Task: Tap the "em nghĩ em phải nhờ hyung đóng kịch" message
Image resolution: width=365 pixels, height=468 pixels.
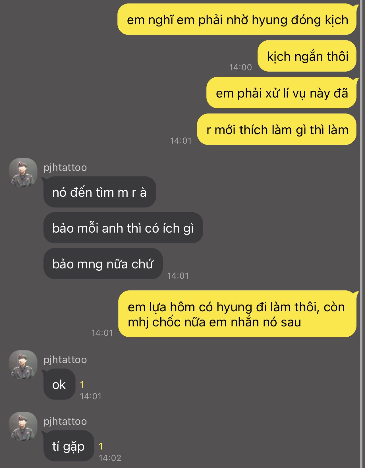Action: [237, 19]
